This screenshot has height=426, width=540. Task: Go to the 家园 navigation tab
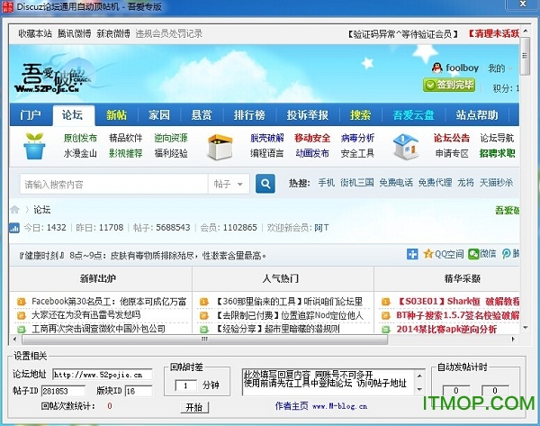click(x=159, y=114)
